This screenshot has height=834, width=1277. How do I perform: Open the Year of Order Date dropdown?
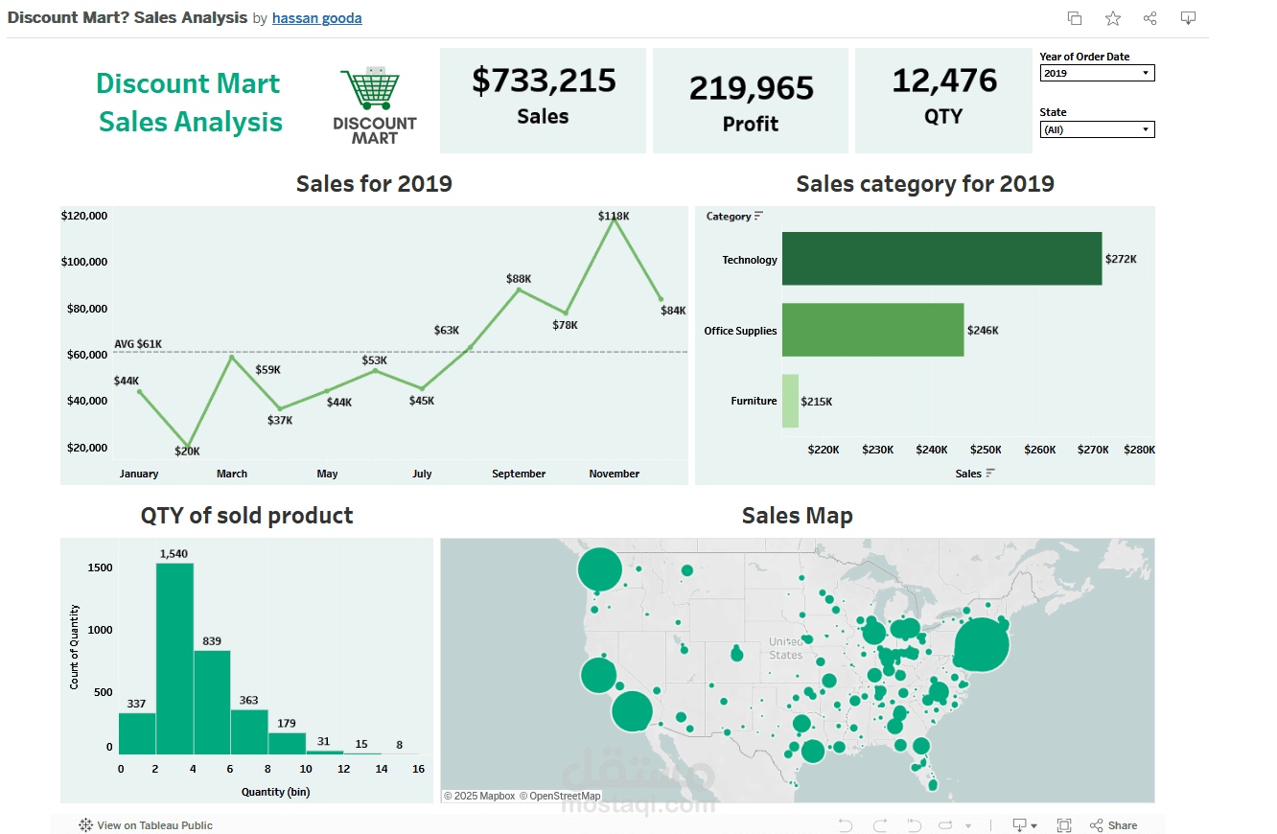pyautogui.click(x=1097, y=73)
